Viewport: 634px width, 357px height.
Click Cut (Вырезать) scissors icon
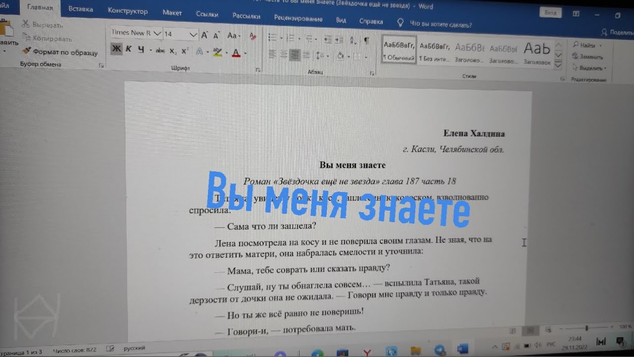tap(25, 23)
